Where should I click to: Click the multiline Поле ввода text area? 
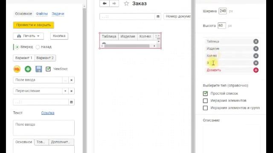click(x=44, y=128)
